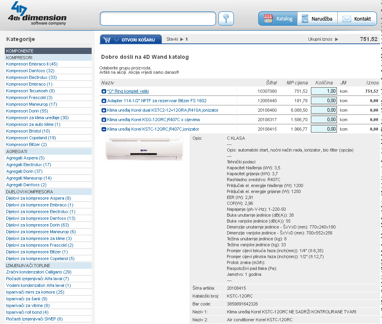382x324 pixels.
Task: Switch to the Narudžba tab
Action: click(317, 19)
